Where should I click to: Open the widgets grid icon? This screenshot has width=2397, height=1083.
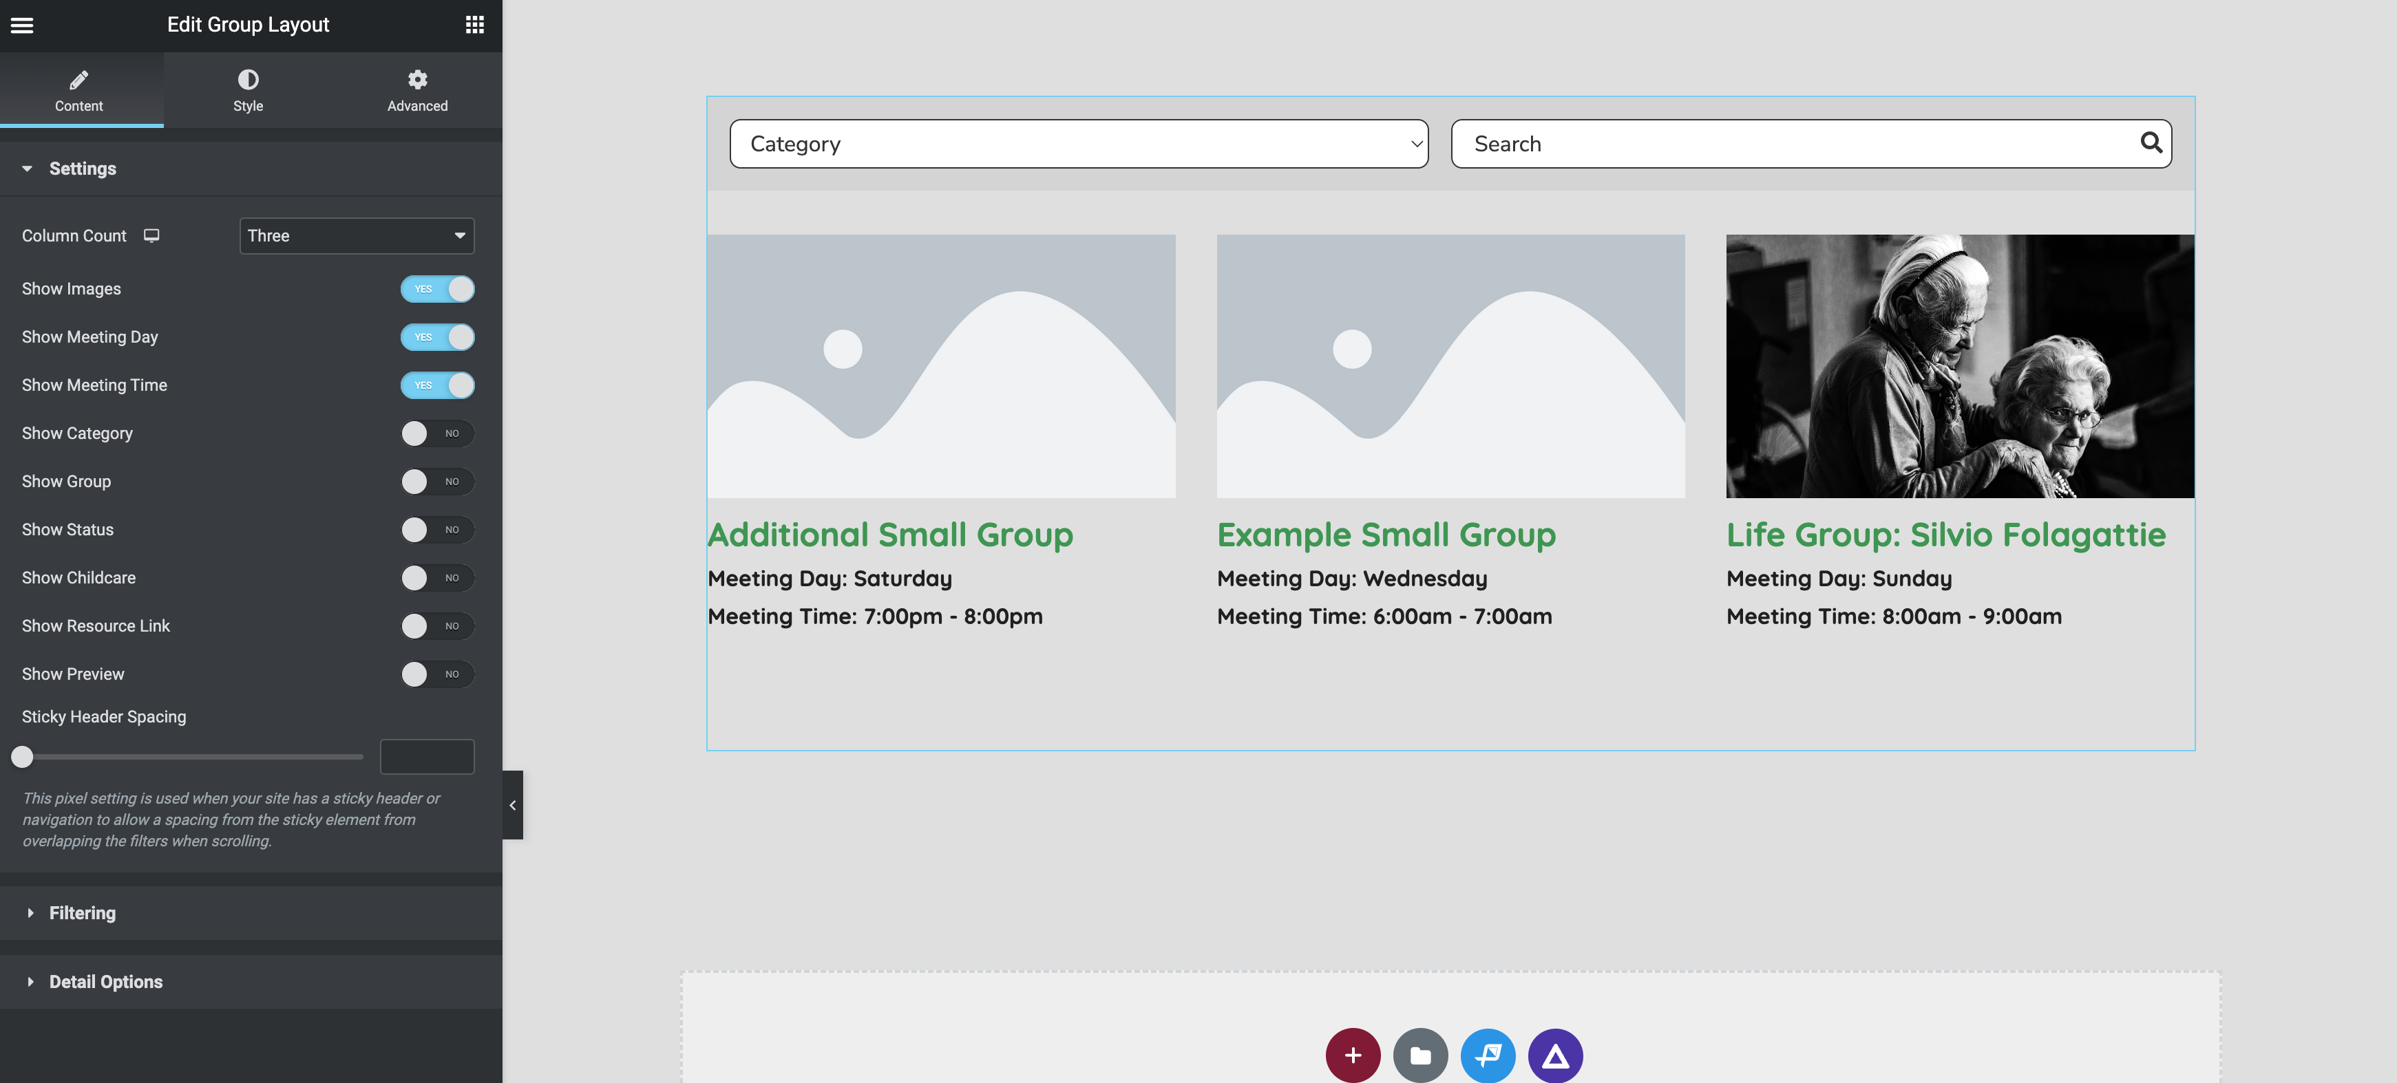(x=474, y=25)
